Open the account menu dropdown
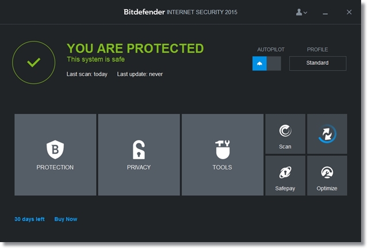 tap(301, 12)
